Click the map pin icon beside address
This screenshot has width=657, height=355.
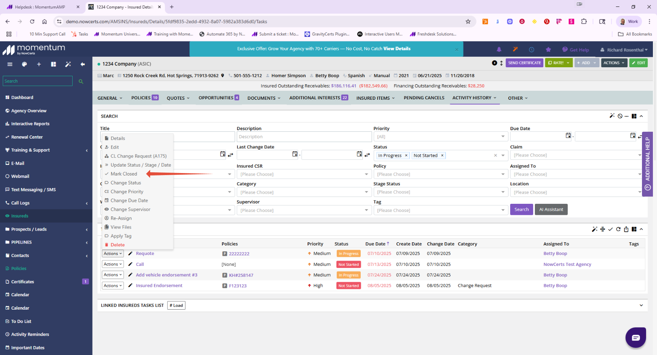click(x=222, y=75)
